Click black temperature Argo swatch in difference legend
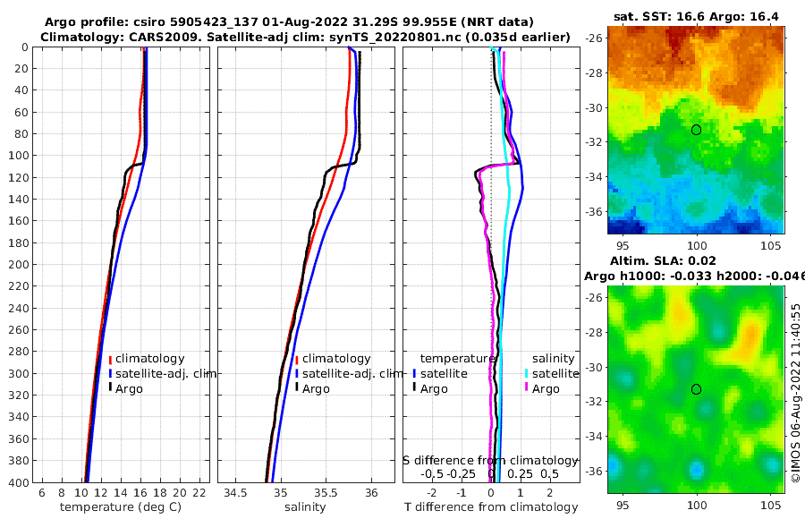This screenshot has width=805, height=519. [414, 387]
